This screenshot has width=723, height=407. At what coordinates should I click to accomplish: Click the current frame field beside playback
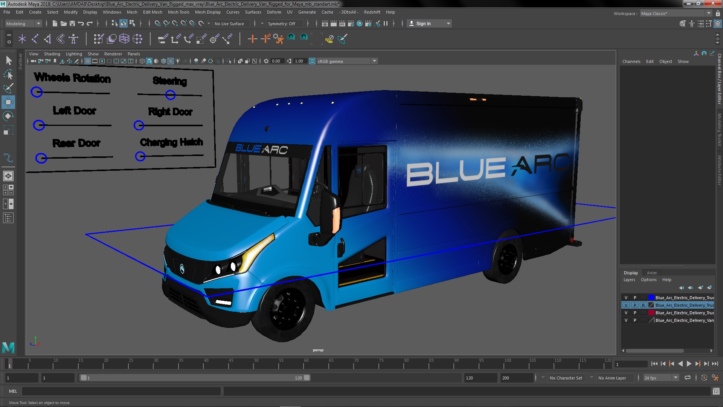631,364
